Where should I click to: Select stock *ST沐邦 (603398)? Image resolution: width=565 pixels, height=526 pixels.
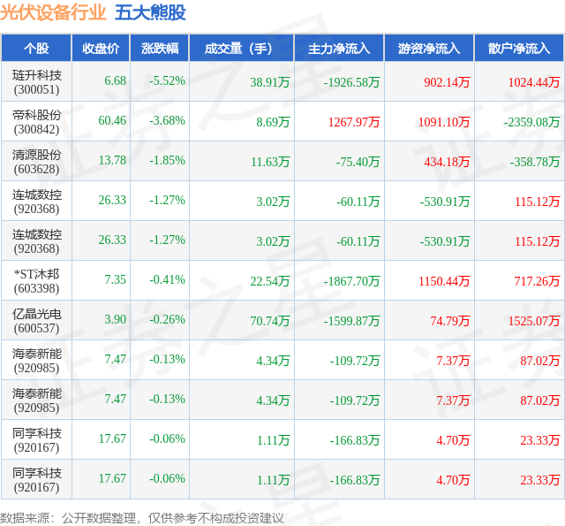click(x=36, y=280)
